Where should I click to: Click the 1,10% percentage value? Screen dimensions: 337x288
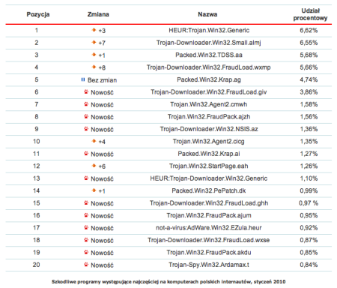(x=309, y=178)
